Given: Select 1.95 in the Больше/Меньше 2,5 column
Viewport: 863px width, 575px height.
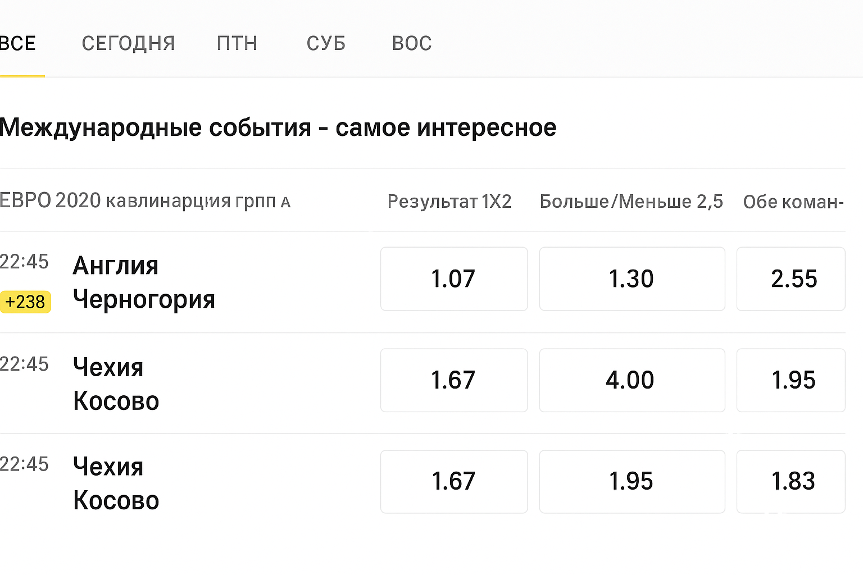Looking at the screenshot, I should 632,481.
